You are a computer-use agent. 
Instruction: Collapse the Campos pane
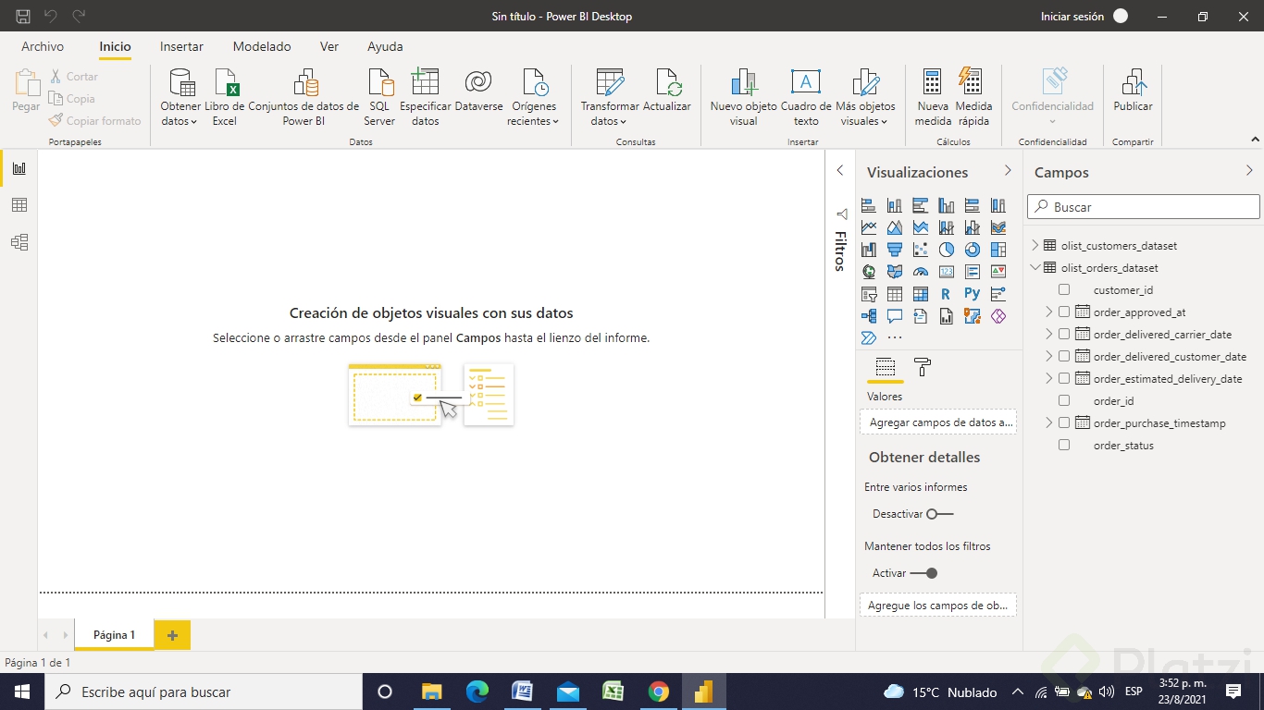coord(1249,171)
